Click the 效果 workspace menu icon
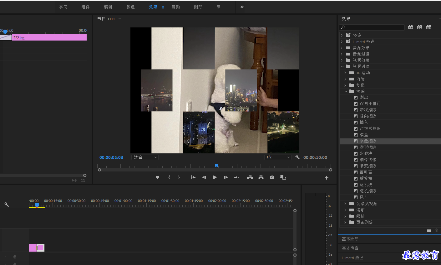 coord(163,7)
